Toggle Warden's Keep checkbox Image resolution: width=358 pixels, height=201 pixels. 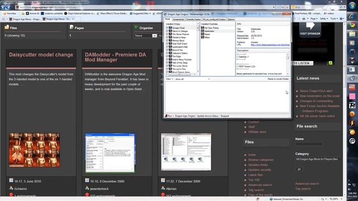click(x=167, y=37)
